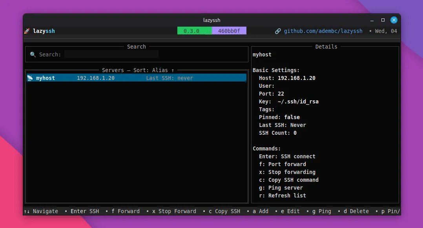Click 'Enter SSH' in bottom bar
423x228 pixels.
85,211
